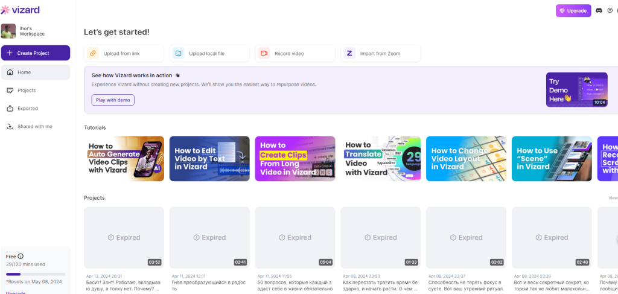Open the help question mark icon

click(610, 11)
